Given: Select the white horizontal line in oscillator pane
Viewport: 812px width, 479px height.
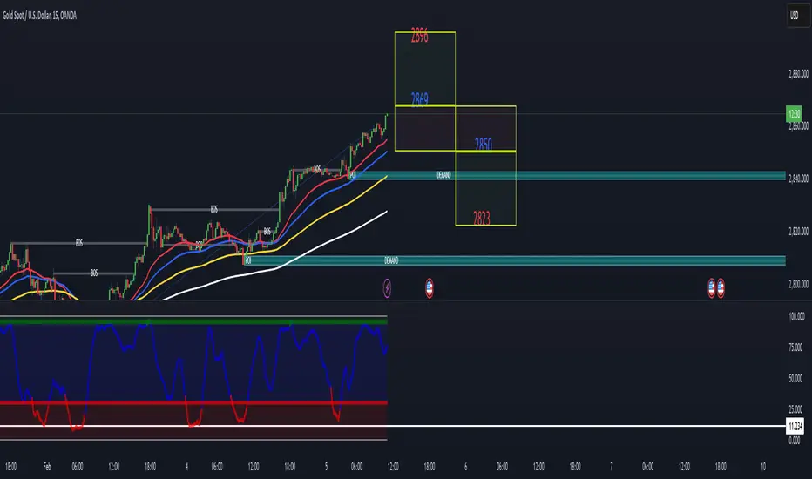Looking at the screenshot, I should click(394, 426).
